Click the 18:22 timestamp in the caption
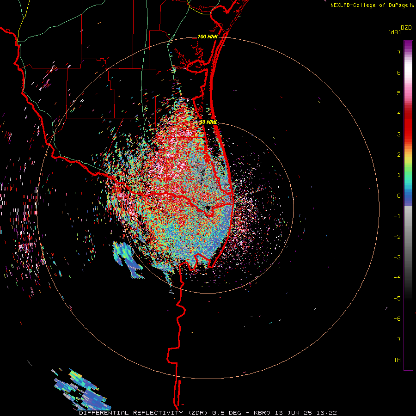Image resolution: width=416 pixels, height=416 pixels. [328, 413]
